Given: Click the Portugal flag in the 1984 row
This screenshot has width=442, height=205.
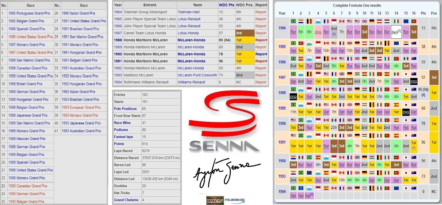Looking at the screenshot, I should click(x=414, y=21).
